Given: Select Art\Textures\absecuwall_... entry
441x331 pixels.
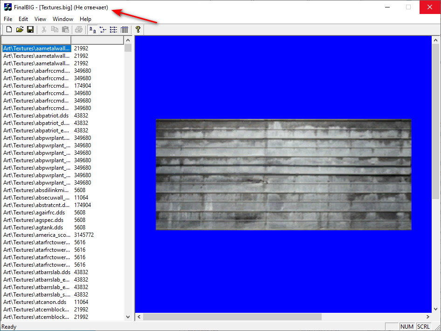Looking at the screenshot, I should point(36,197).
